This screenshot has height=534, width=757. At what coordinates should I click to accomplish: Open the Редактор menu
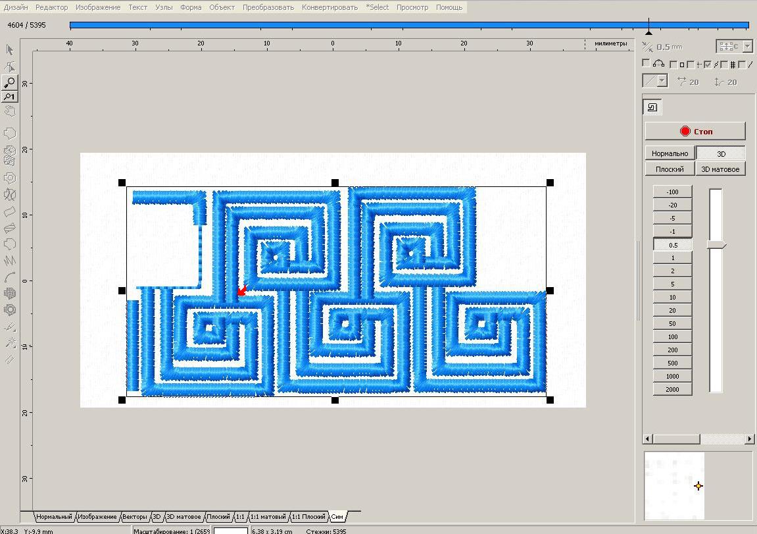pyautogui.click(x=52, y=7)
